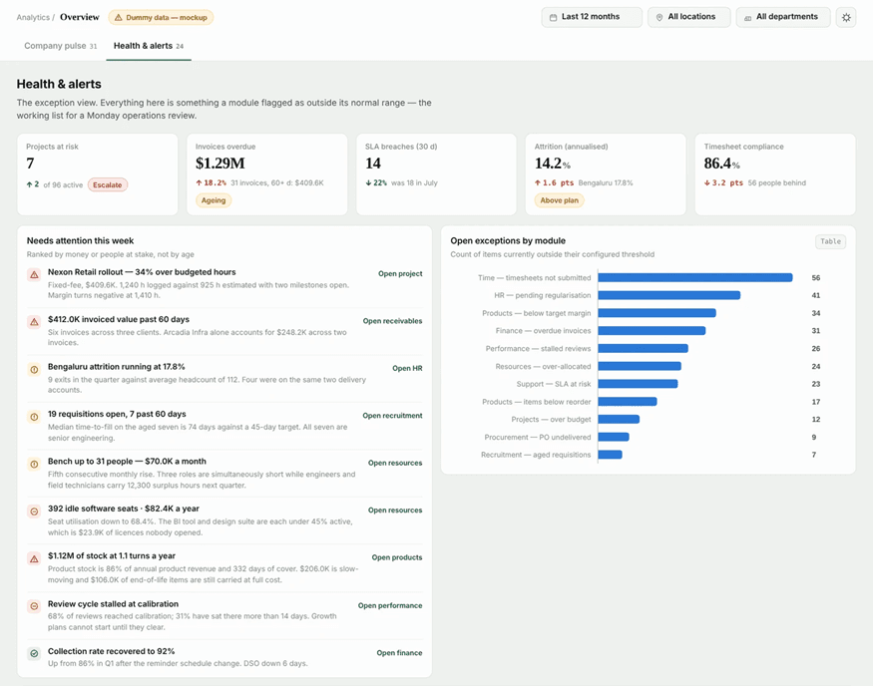This screenshot has width=873, height=686.
Task: Click Open project link for Nexon Retail
Action: 400,274
